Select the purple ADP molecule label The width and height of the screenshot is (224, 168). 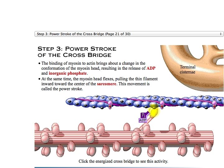143,120
